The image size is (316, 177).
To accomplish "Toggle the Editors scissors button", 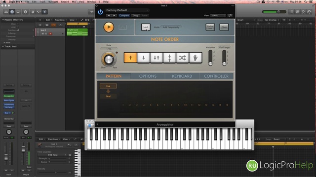I will pos(45,12).
